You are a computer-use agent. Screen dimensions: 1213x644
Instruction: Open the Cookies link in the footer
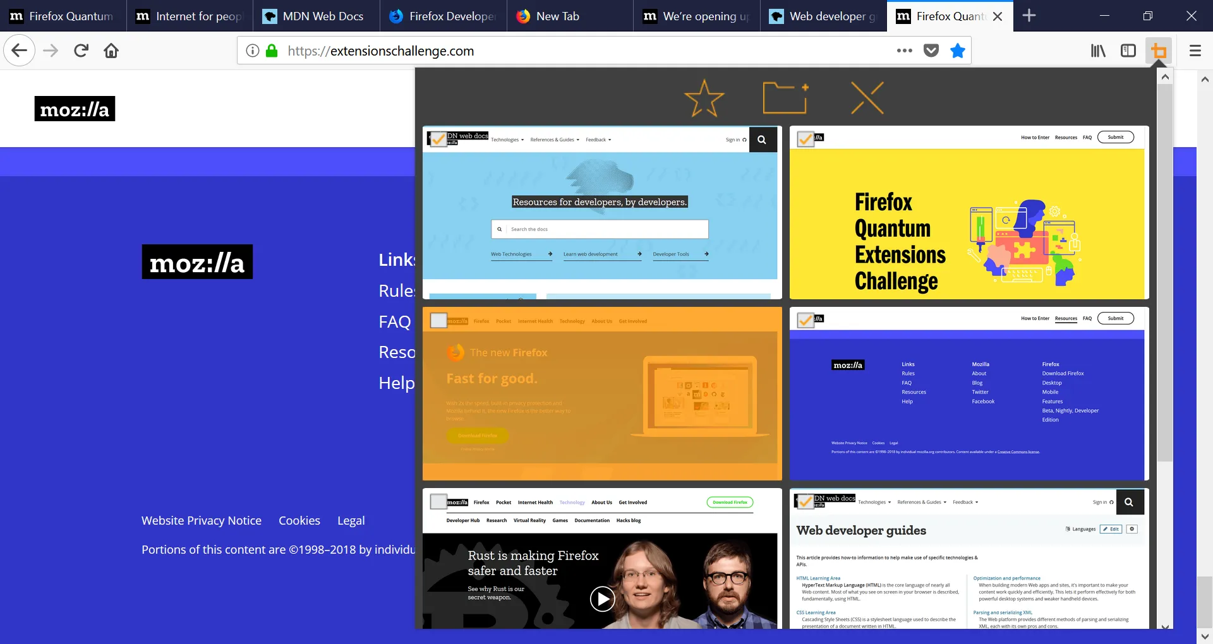299,520
